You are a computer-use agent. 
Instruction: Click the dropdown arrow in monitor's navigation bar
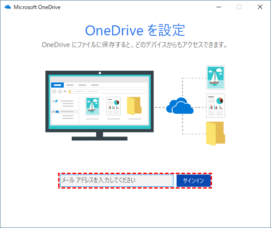coord(65,92)
